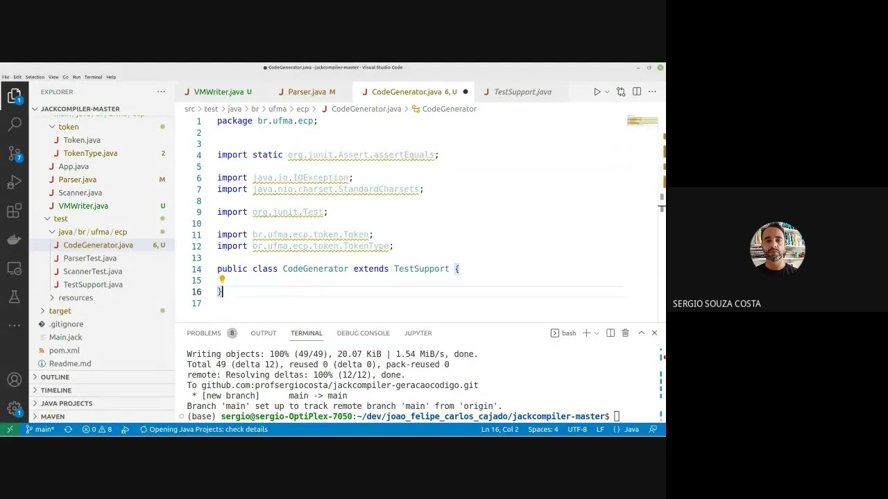This screenshot has height=499, width=888.
Task: Open the OUTPUT panel tab
Action: (x=263, y=333)
